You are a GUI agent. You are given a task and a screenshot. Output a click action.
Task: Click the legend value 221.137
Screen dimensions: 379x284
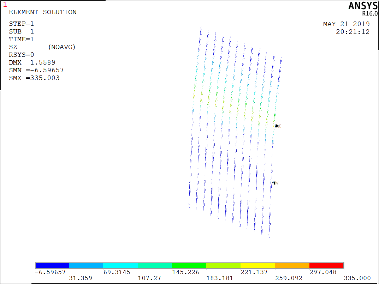254,272
